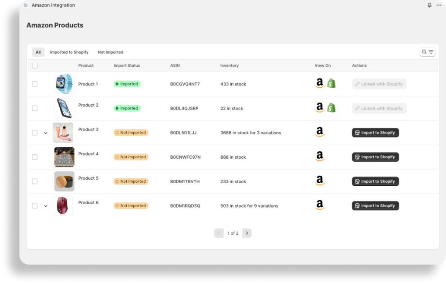Go to previous page of products
The image size is (446, 284).
[x=219, y=233]
